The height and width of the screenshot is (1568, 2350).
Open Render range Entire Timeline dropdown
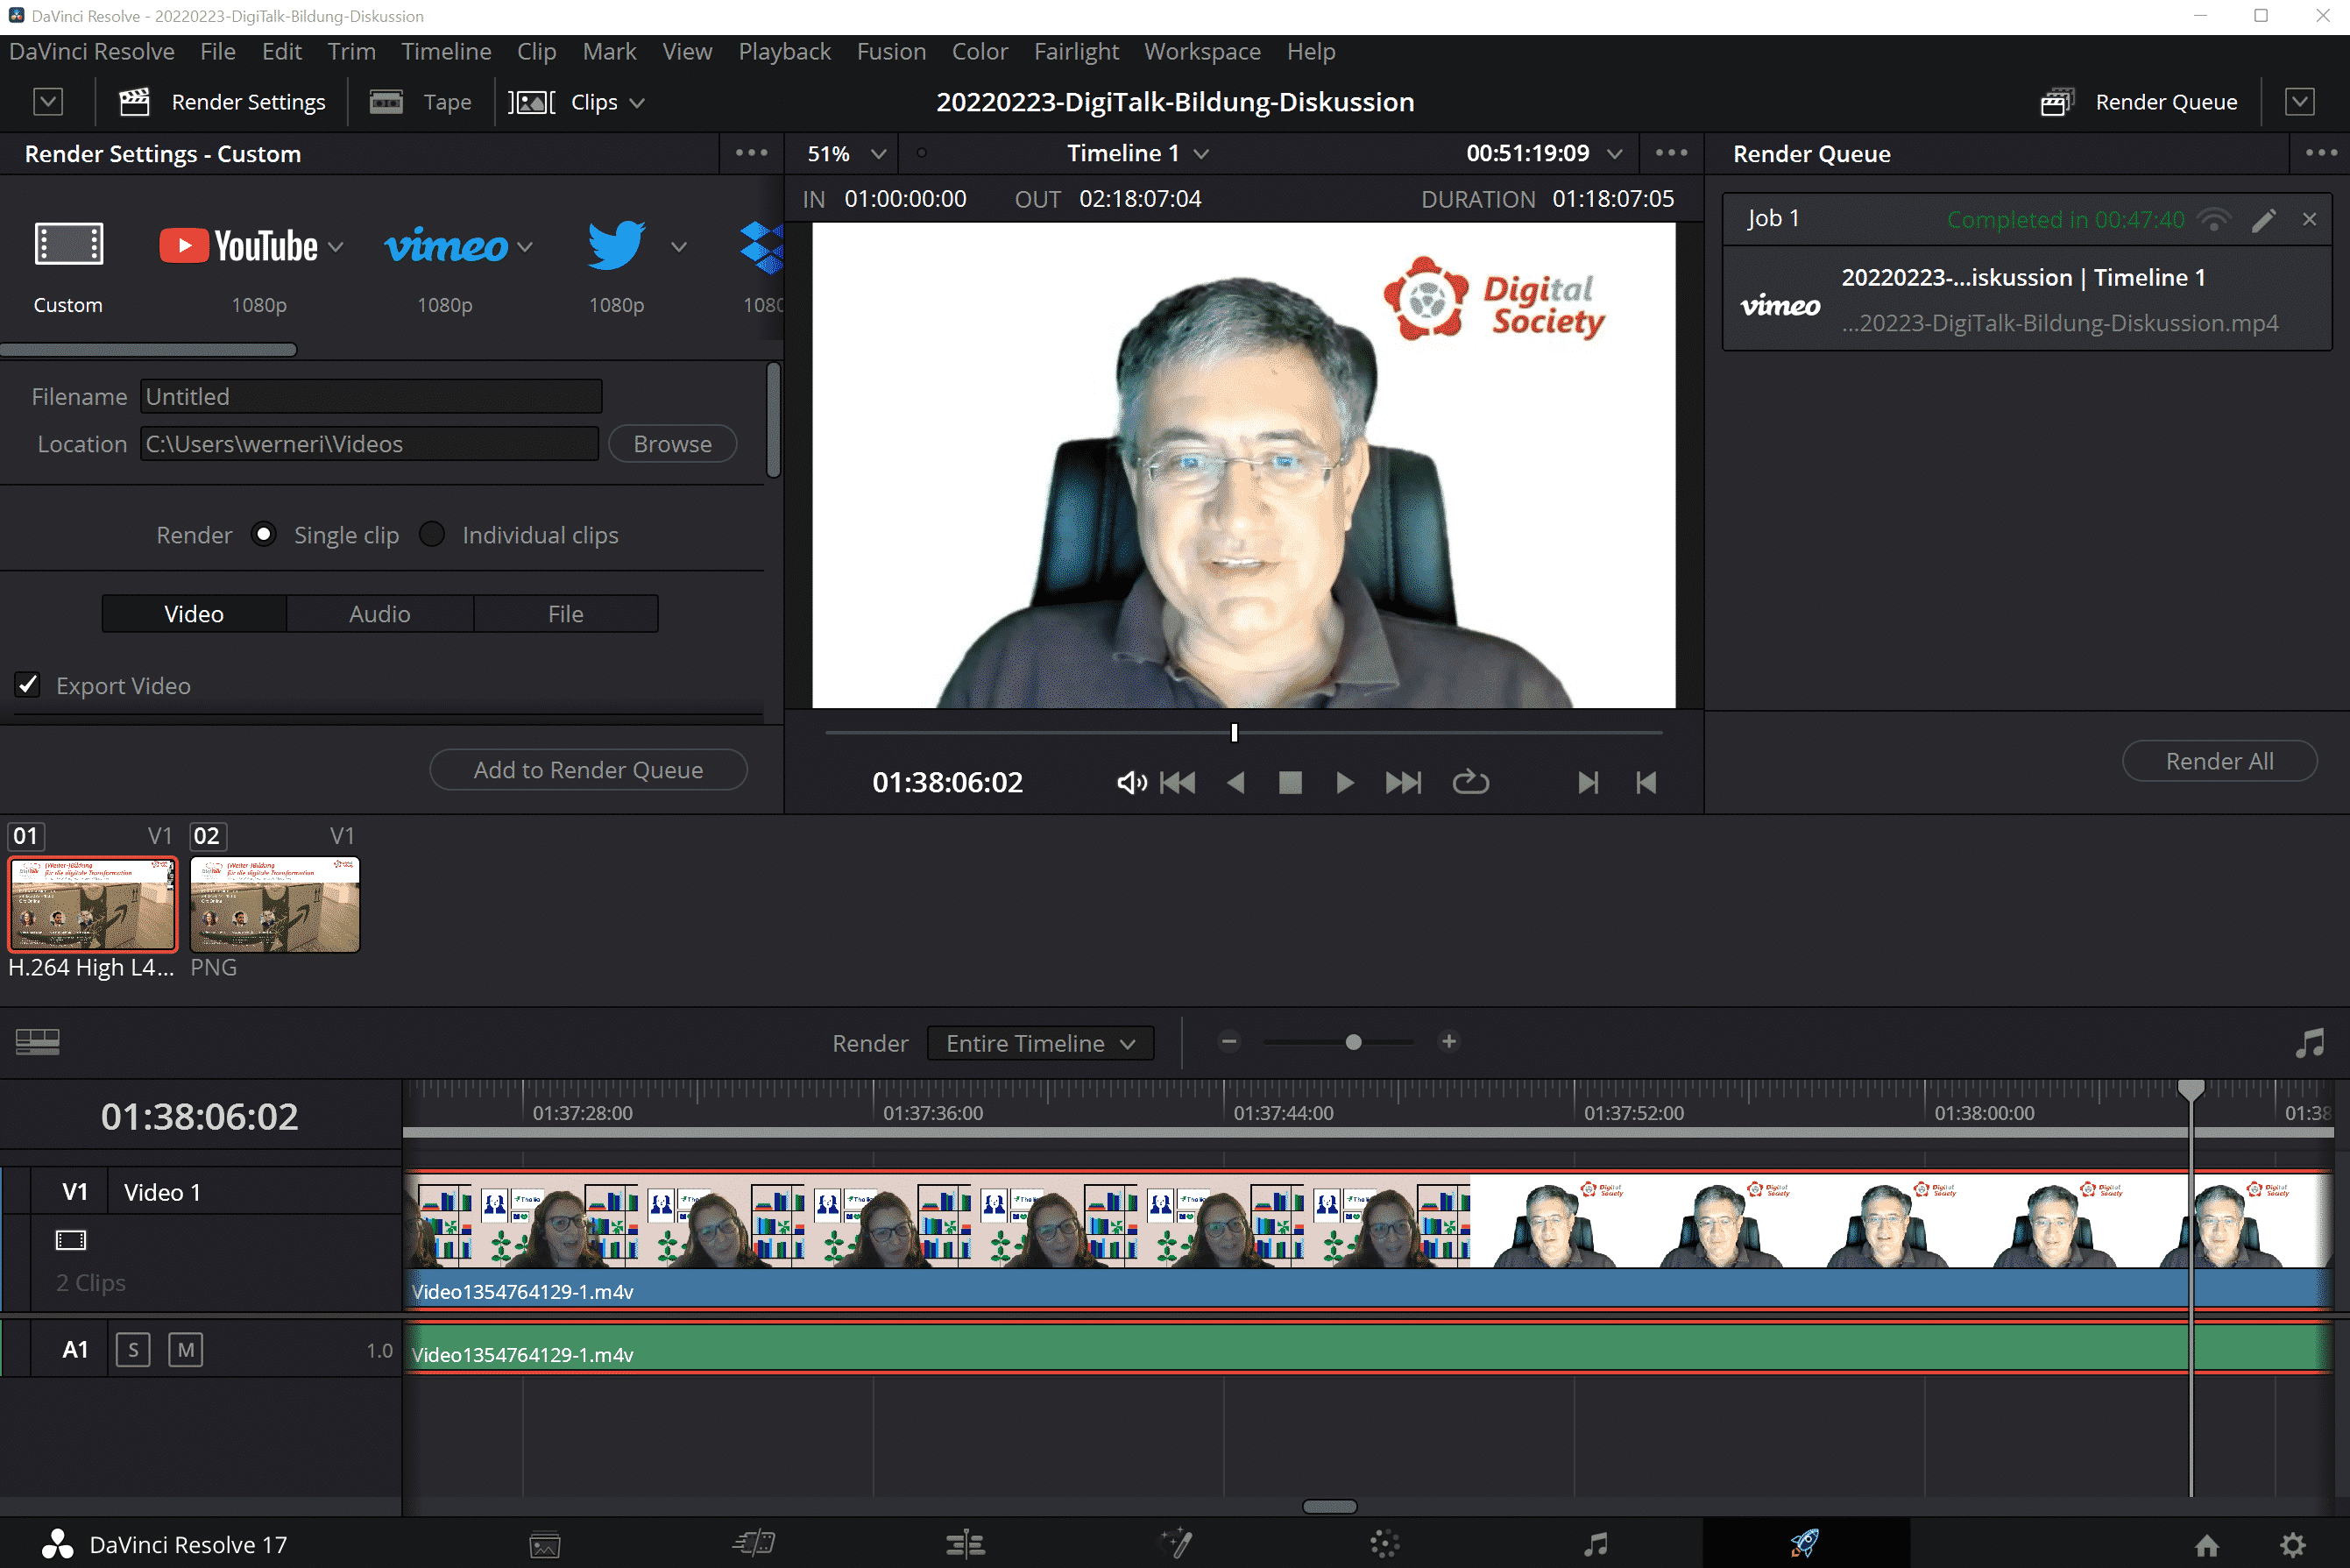pyautogui.click(x=1041, y=1043)
